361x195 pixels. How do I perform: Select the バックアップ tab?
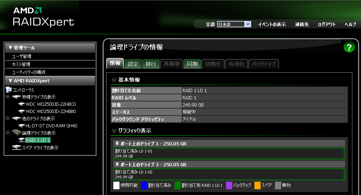263,64
